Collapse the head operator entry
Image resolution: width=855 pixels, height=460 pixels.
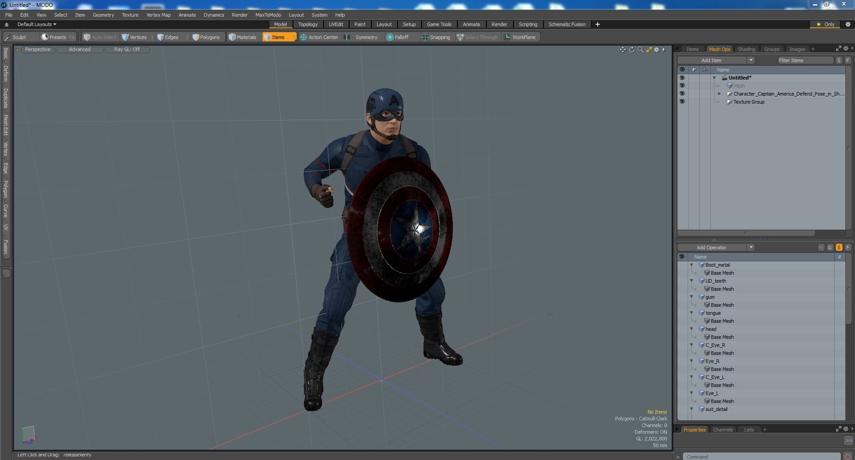[692, 329]
